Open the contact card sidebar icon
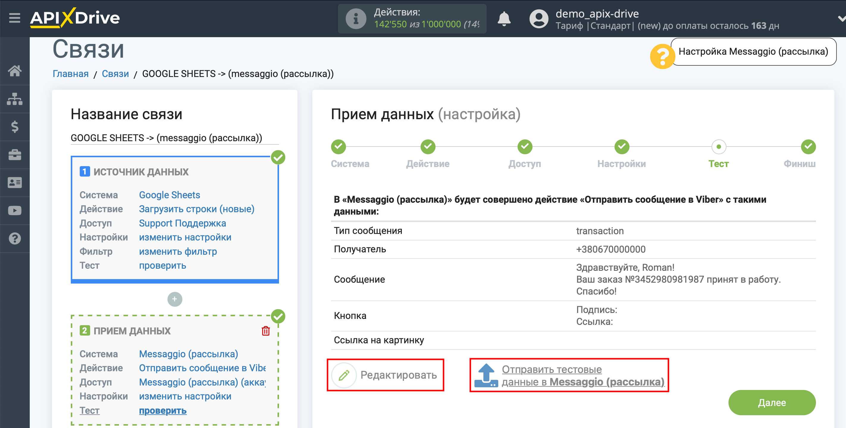The height and width of the screenshot is (428, 846). coord(15,182)
